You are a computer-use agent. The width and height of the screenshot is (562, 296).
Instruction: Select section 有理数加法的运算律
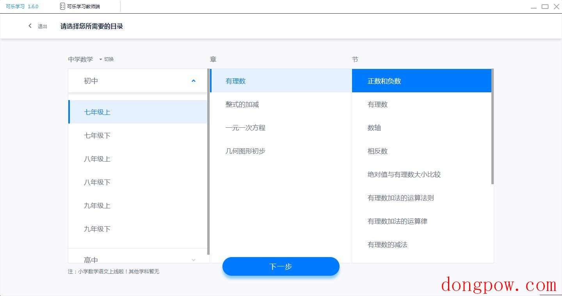click(x=421, y=221)
